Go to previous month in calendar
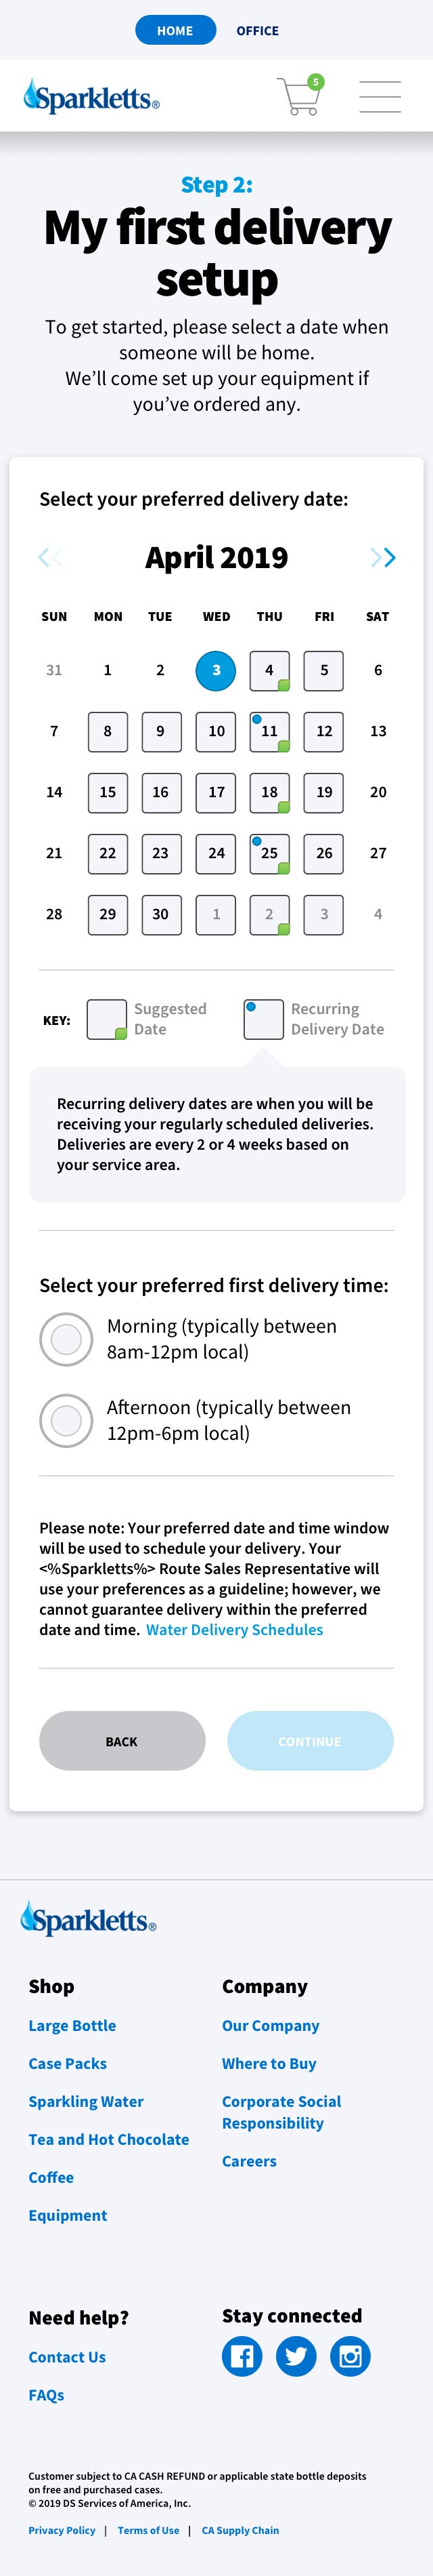The height and width of the screenshot is (2576, 433). [x=50, y=558]
